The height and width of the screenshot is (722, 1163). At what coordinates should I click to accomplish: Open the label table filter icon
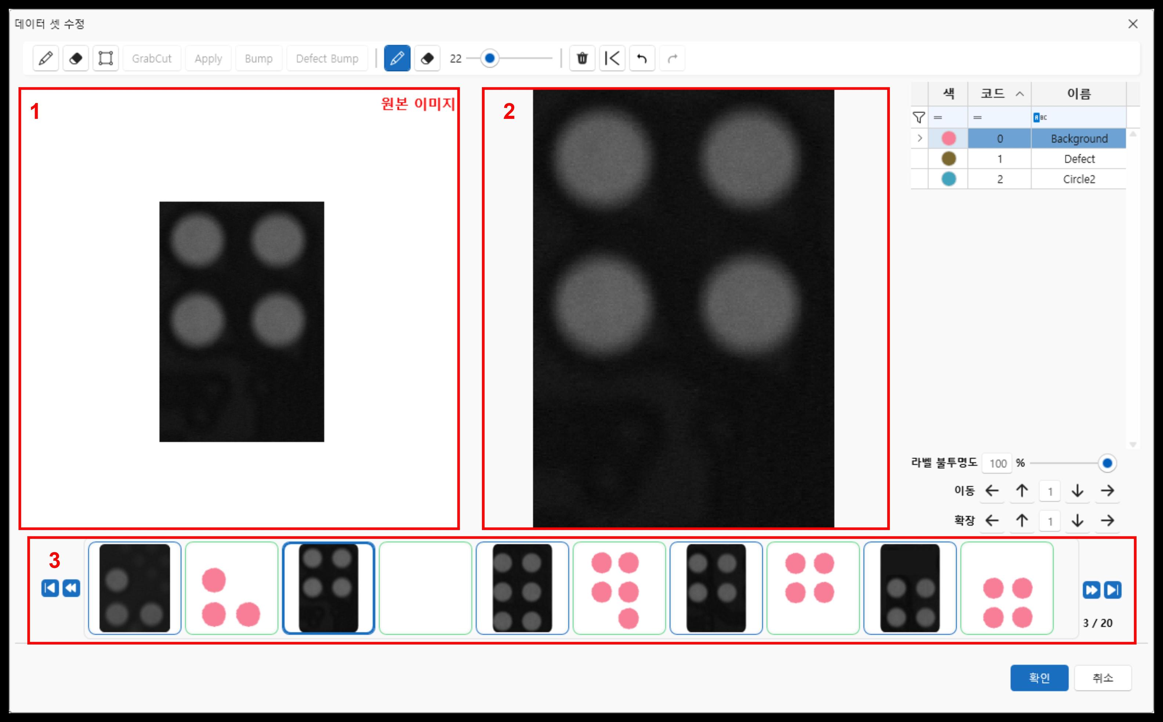pos(919,117)
